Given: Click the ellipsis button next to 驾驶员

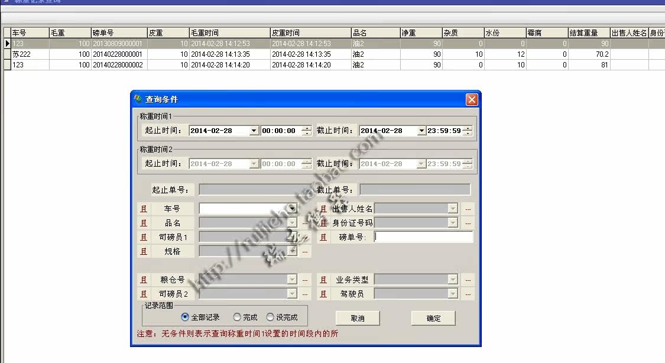Looking at the screenshot, I should point(468,294).
